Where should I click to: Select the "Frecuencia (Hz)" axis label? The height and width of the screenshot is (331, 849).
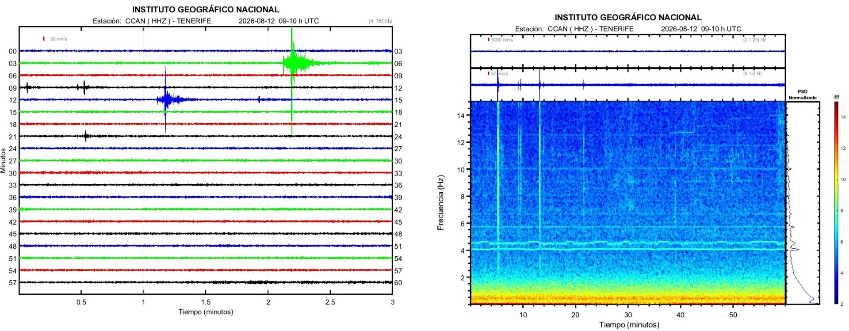click(x=440, y=203)
